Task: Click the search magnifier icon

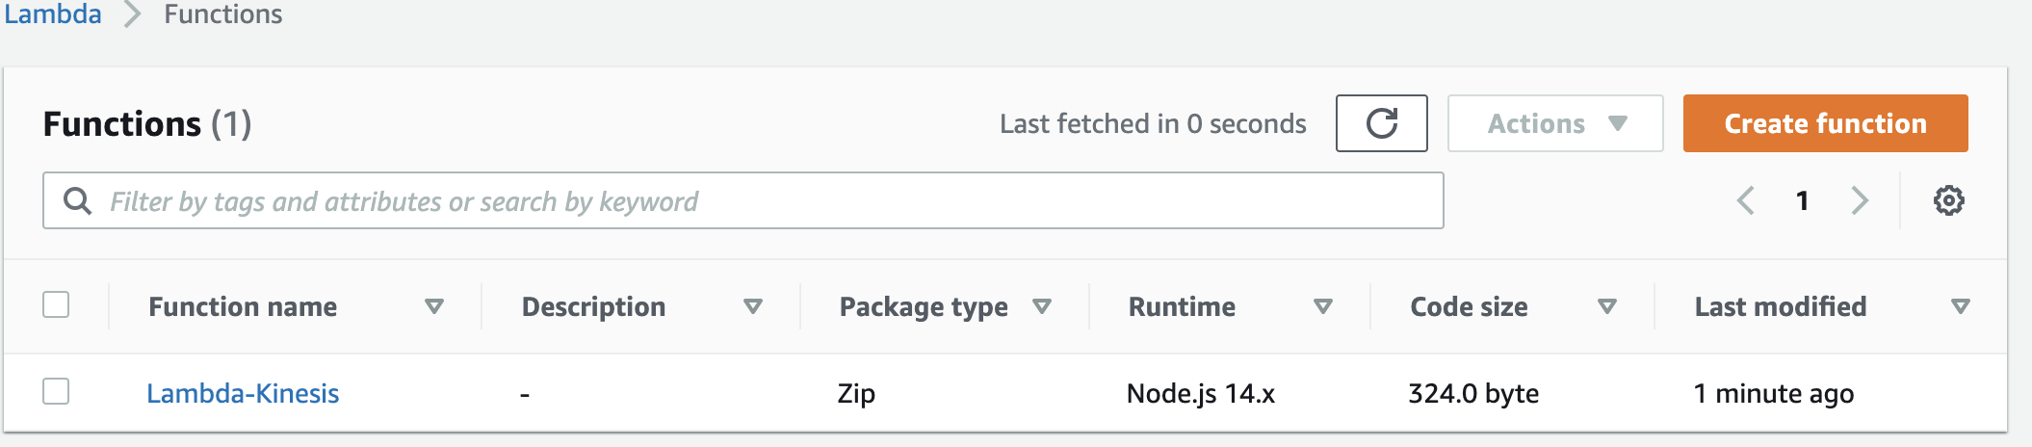Action: 77,200
